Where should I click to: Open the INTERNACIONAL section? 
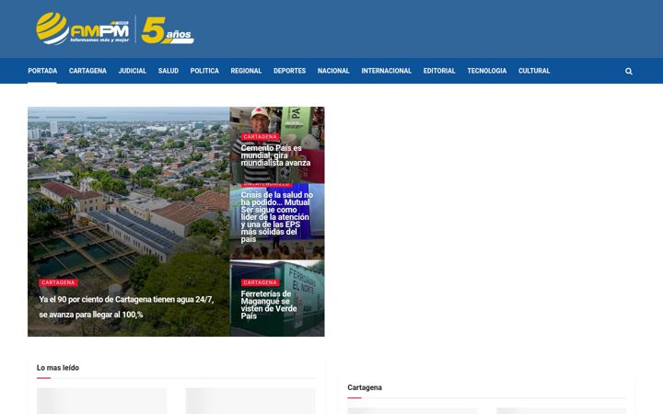pyautogui.click(x=387, y=71)
